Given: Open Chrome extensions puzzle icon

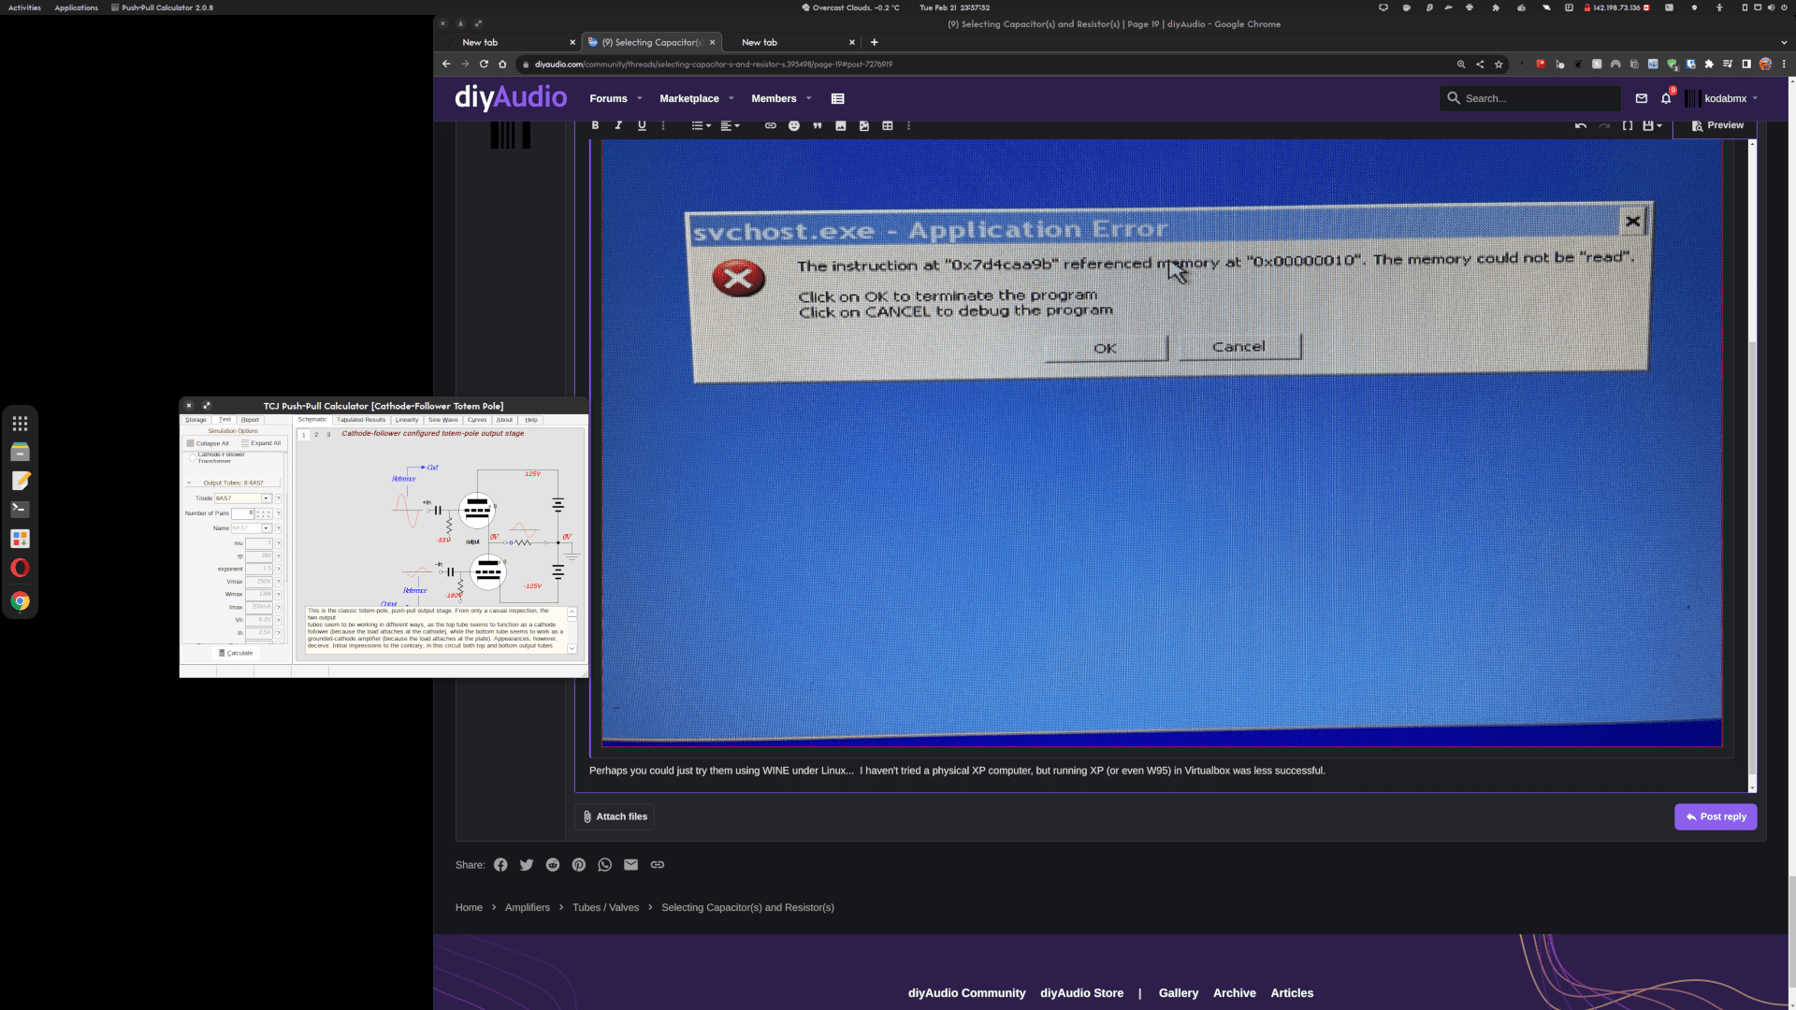Looking at the screenshot, I should 1709,65.
